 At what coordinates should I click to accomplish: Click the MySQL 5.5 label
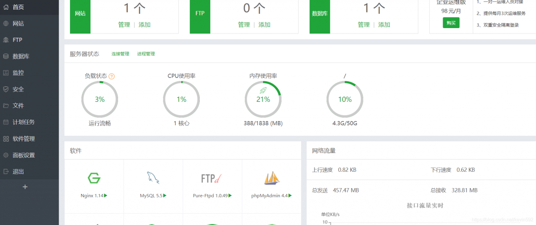point(151,196)
